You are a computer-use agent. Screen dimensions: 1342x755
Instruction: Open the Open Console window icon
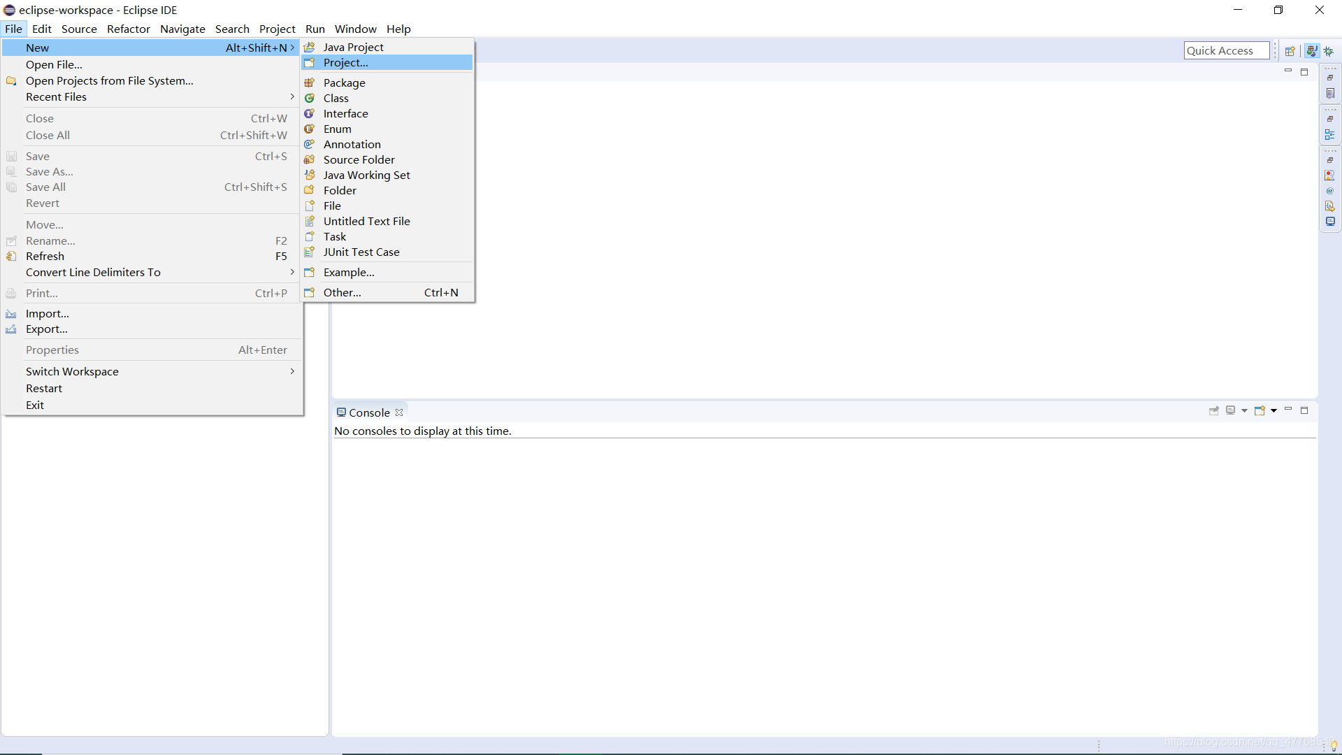[1260, 411]
